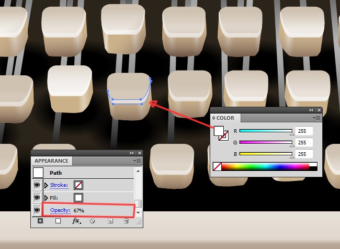Screen dimensions: 340x249
Task: Click the Appearance panel scrollbar thumb
Action: pyautogui.click(x=138, y=203)
